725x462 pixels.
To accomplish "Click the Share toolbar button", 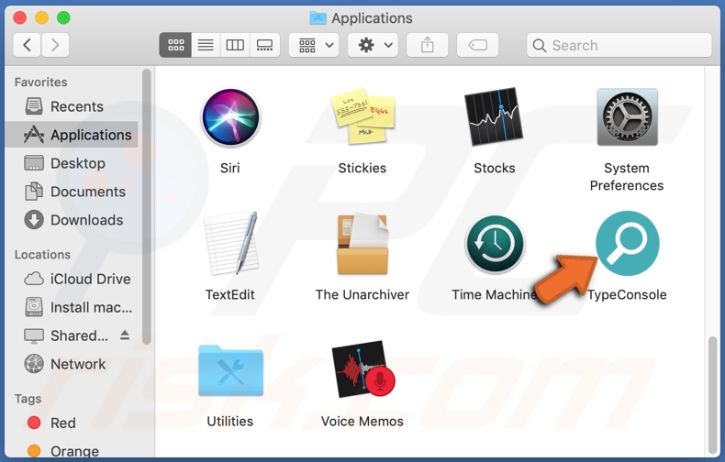I will pos(429,45).
